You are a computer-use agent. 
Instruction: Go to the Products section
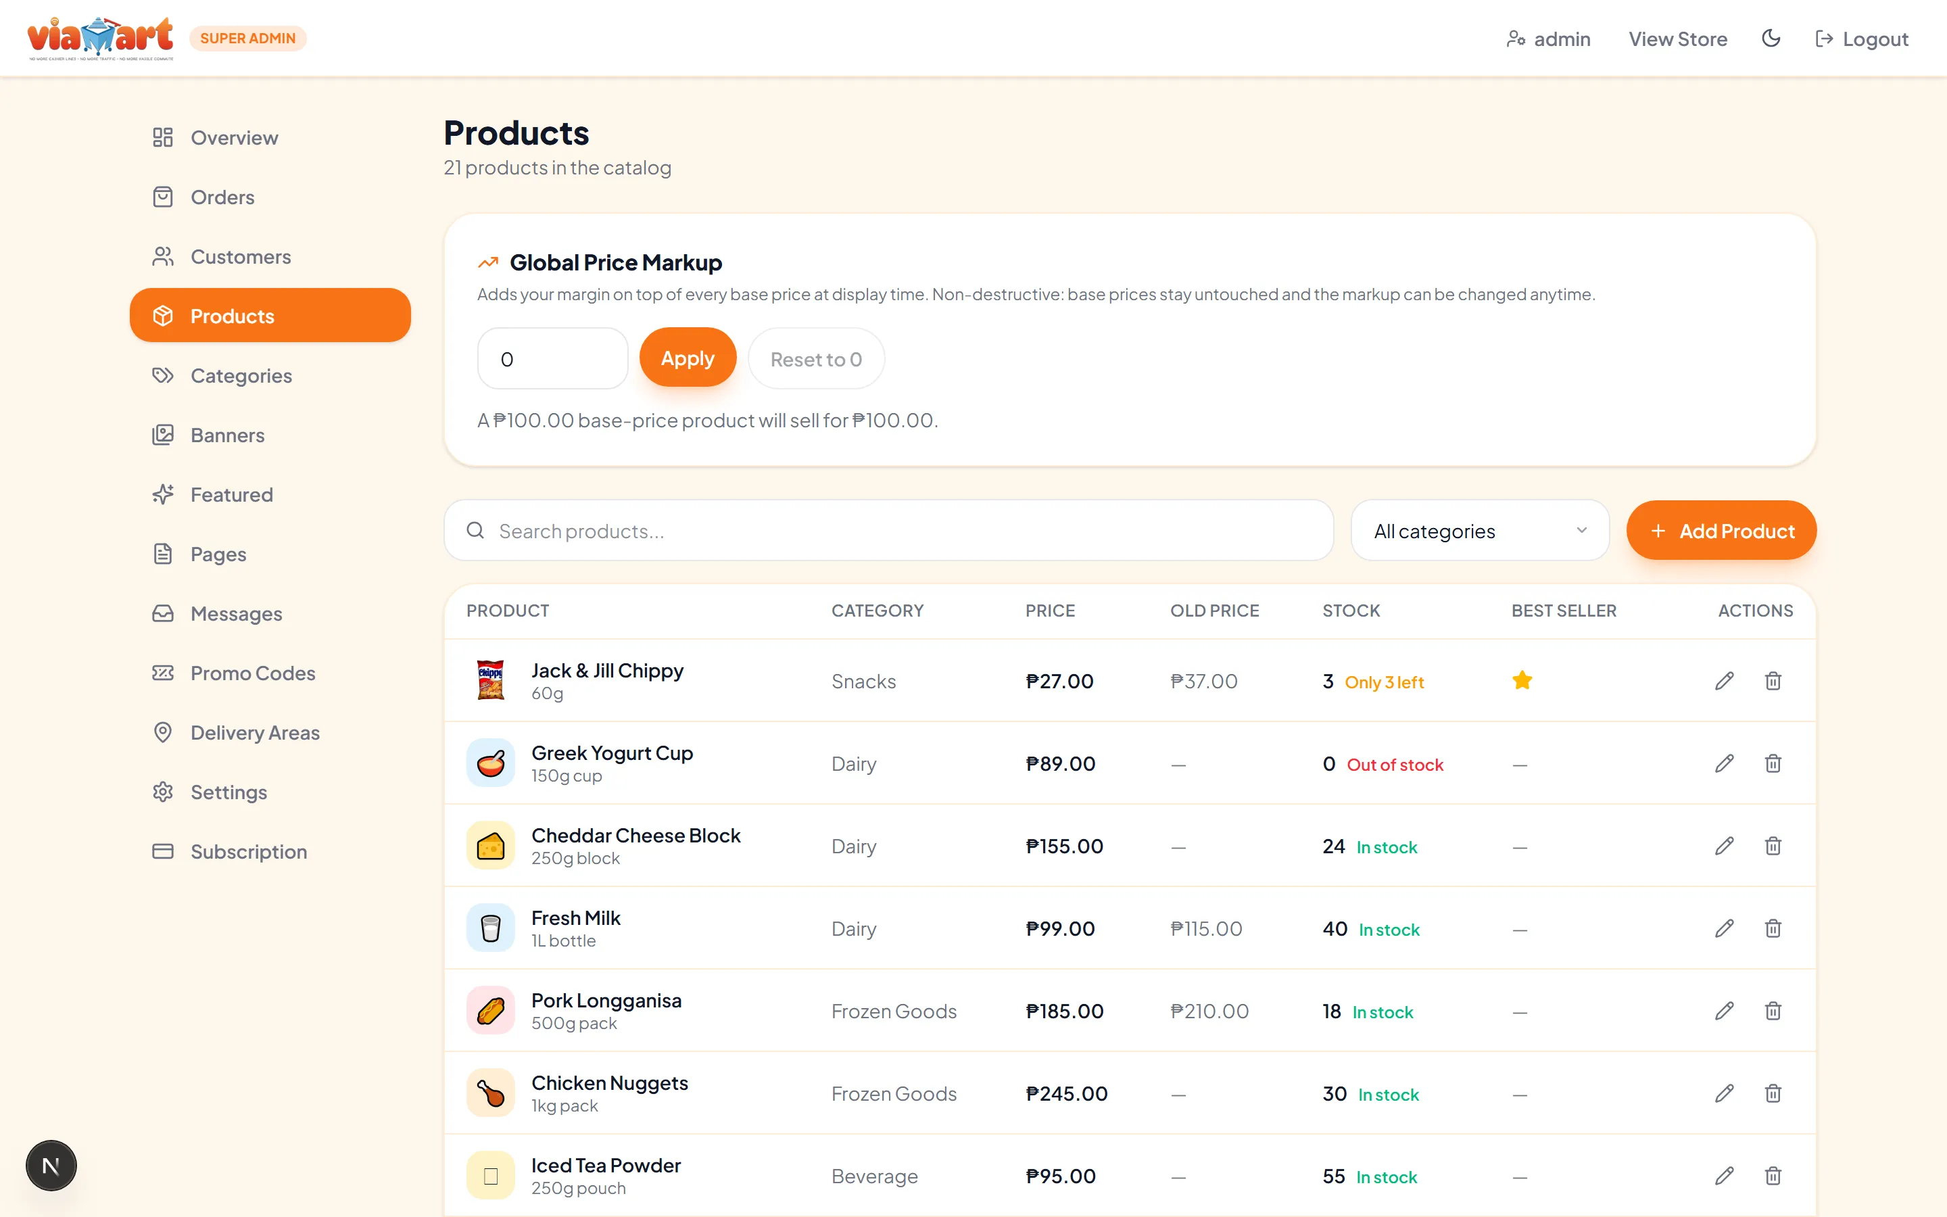coord(270,316)
